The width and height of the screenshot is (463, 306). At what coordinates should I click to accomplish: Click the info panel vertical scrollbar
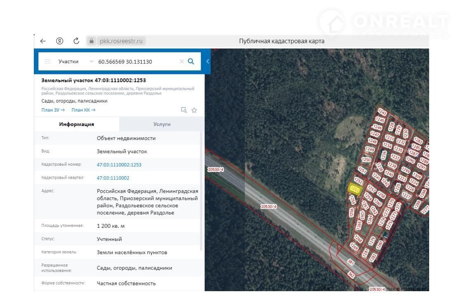pos(201,189)
